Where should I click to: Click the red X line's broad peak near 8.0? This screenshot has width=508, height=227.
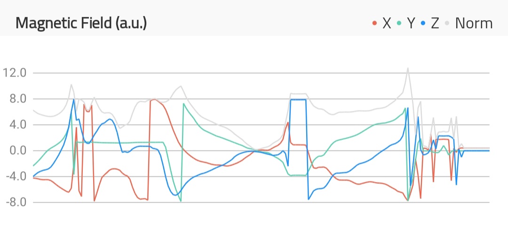[x=155, y=100]
